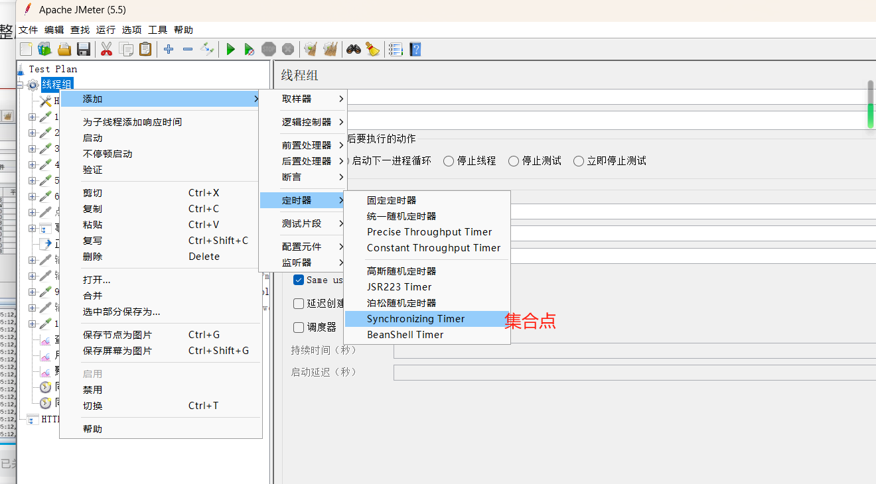
Task: Choose 固定定时器 from timer submenu
Action: [x=427, y=200]
